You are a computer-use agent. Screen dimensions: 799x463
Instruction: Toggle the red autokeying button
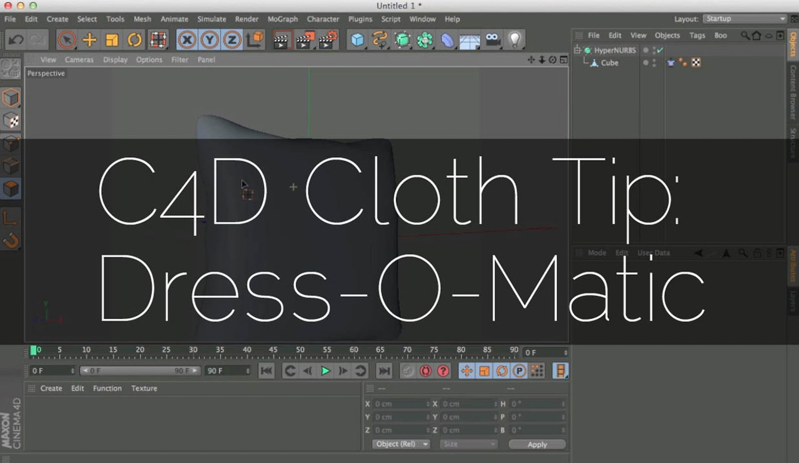coord(425,371)
